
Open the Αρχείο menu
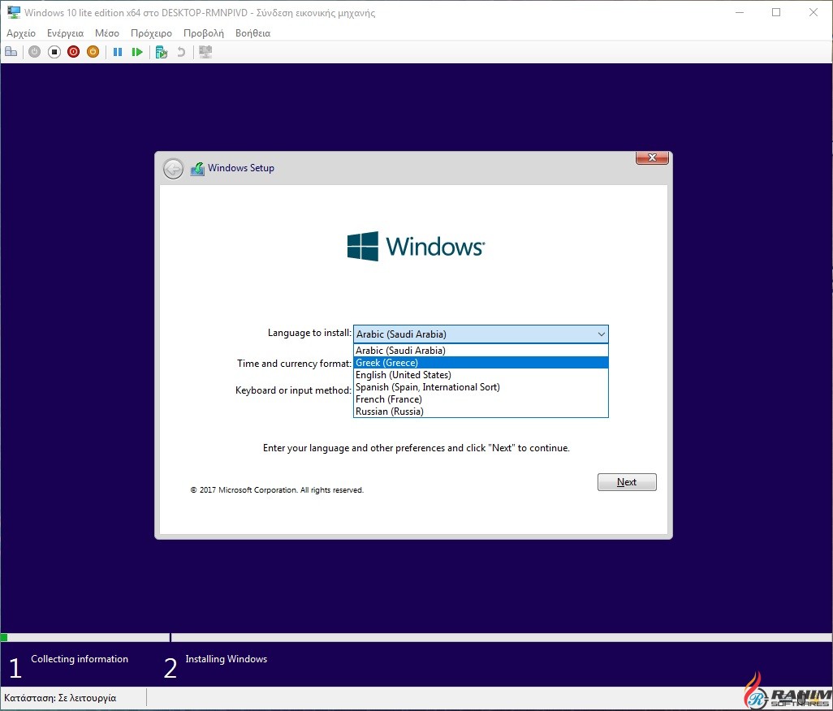point(21,33)
